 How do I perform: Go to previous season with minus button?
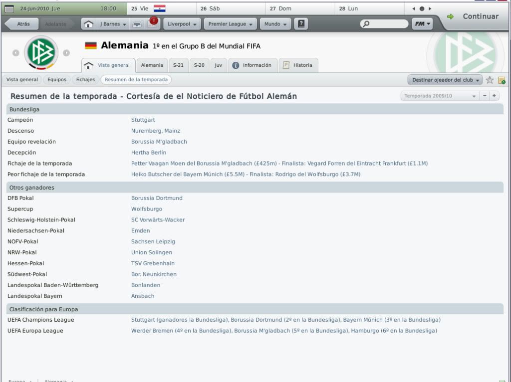click(485, 96)
